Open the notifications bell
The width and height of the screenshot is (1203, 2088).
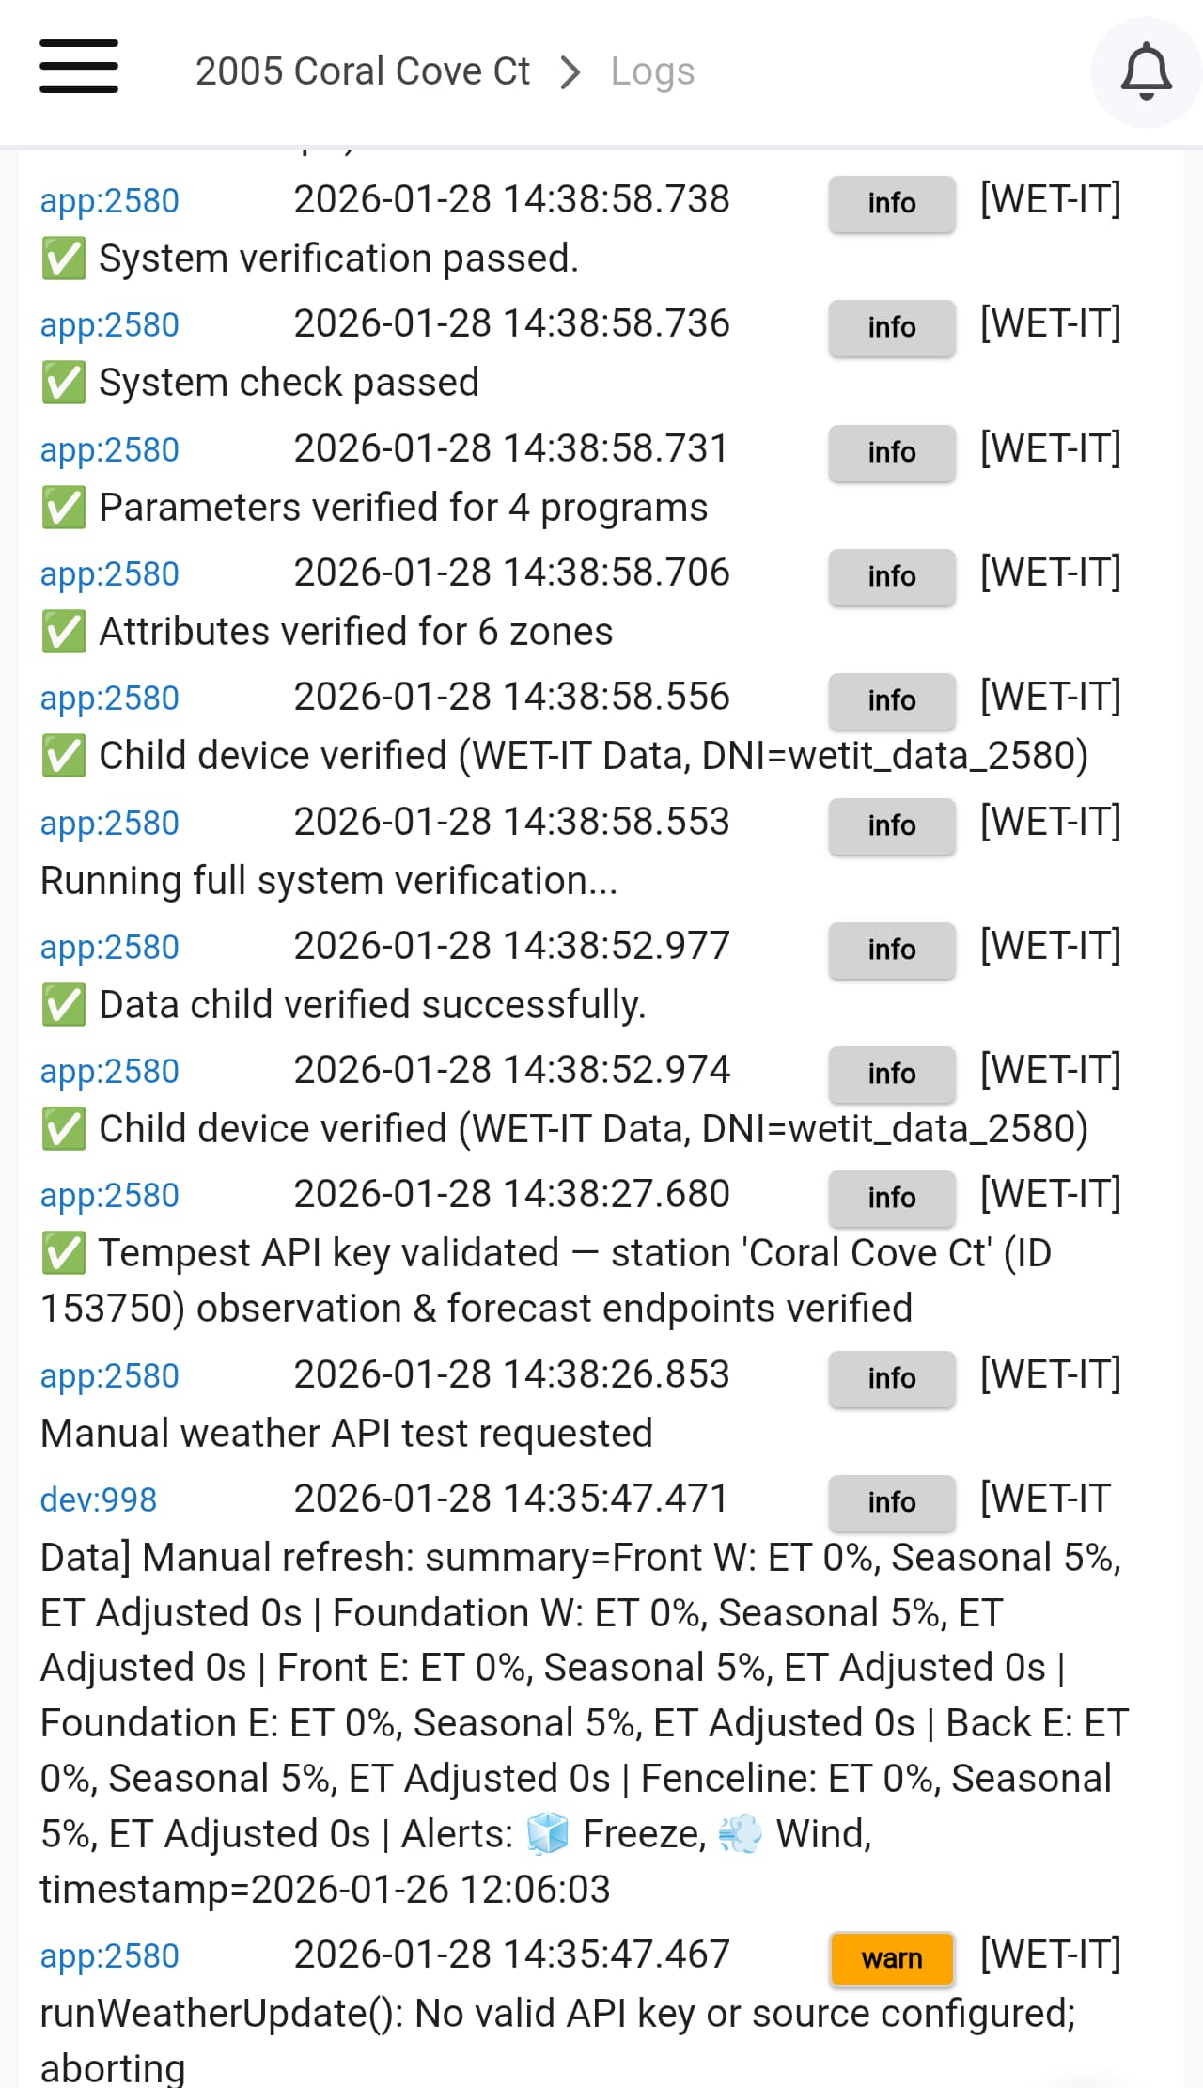click(x=1146, y=71)
